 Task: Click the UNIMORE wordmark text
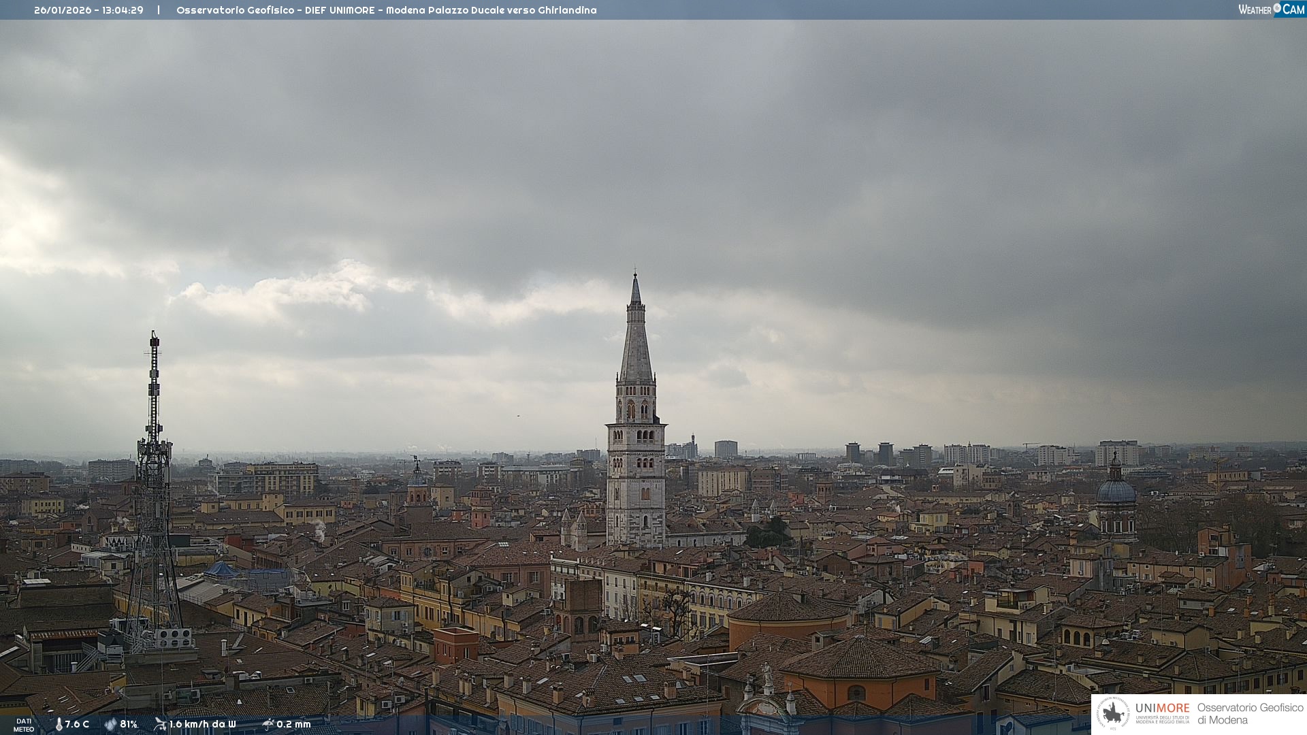(1162, 708)
